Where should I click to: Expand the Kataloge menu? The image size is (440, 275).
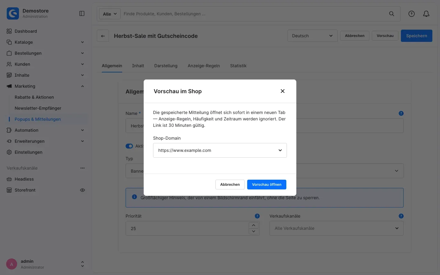[46, 42]
